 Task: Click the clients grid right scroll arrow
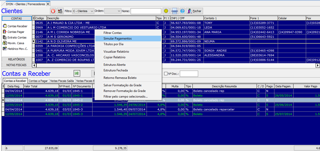[318, 65]
